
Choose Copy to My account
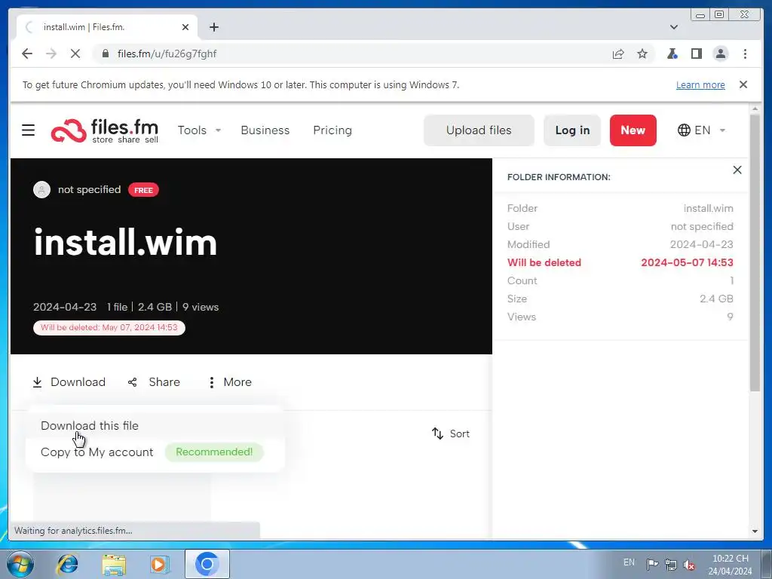97,452
